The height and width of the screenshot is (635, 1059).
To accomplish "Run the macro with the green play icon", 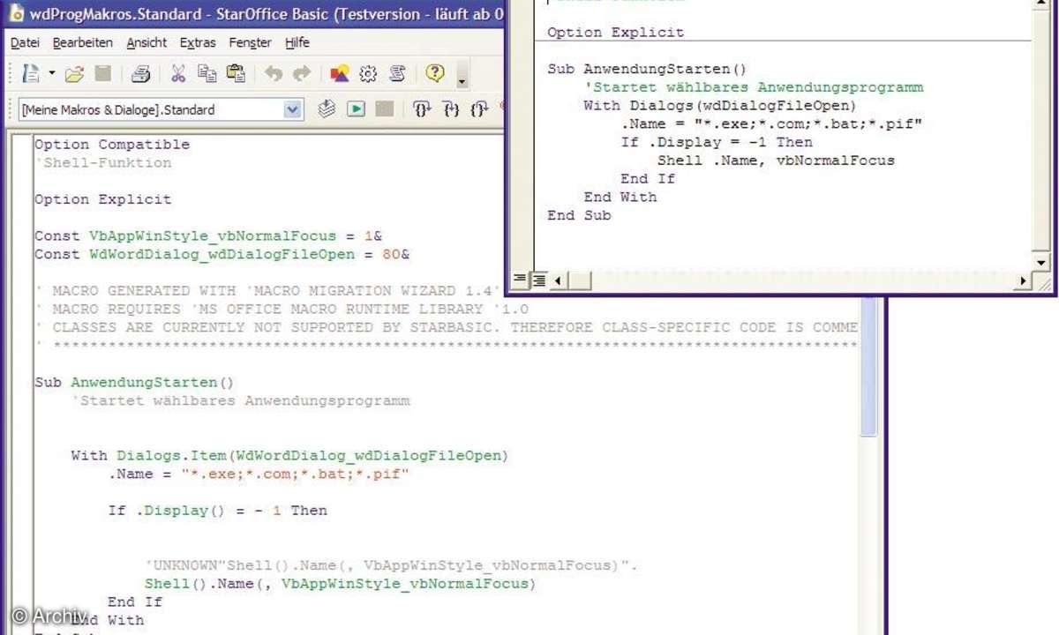I will point(356,109).
